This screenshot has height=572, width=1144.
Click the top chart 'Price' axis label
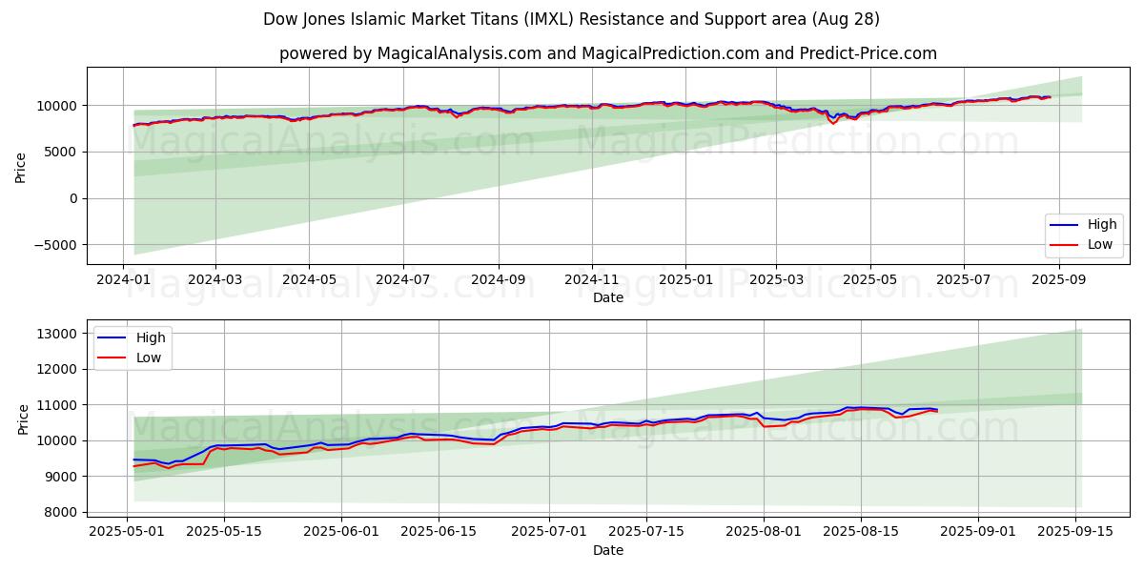tap(21, 166)
